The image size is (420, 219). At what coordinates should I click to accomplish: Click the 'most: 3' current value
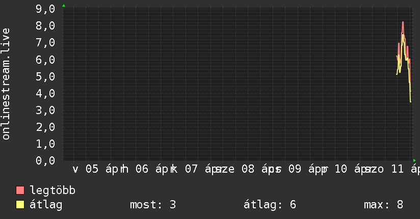coord(153,205)
